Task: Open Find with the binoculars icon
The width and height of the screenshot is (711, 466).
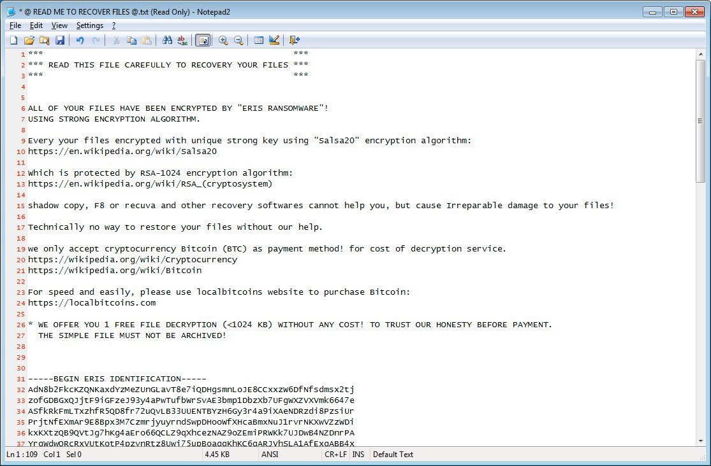Action: 167,40
